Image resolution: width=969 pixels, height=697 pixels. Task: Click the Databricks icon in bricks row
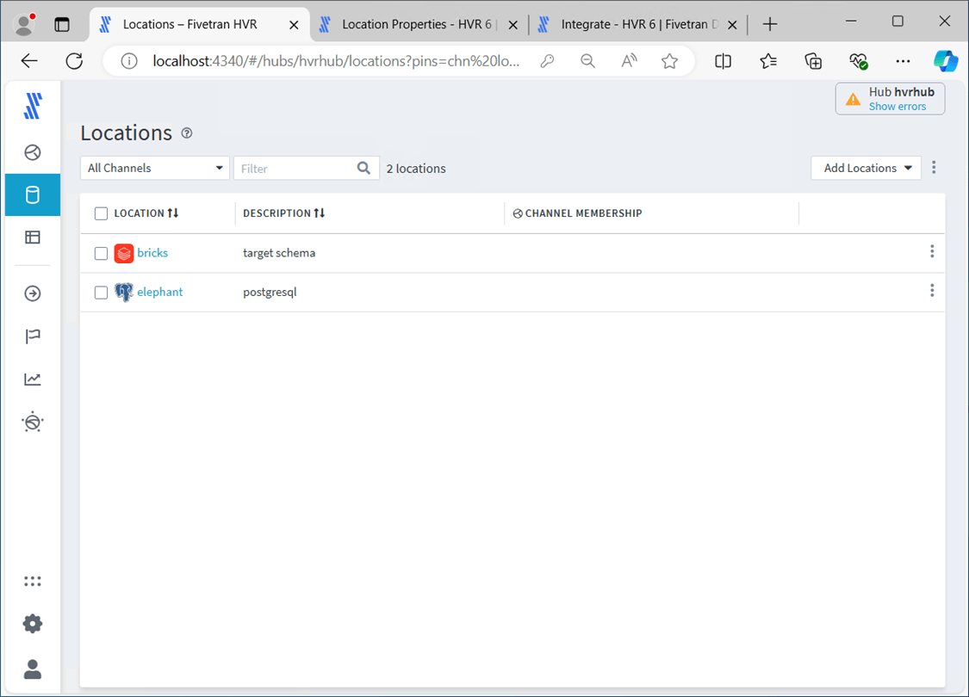pos(123,253)
